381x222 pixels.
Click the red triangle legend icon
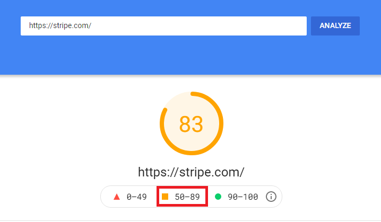click(x=117, y=197)
